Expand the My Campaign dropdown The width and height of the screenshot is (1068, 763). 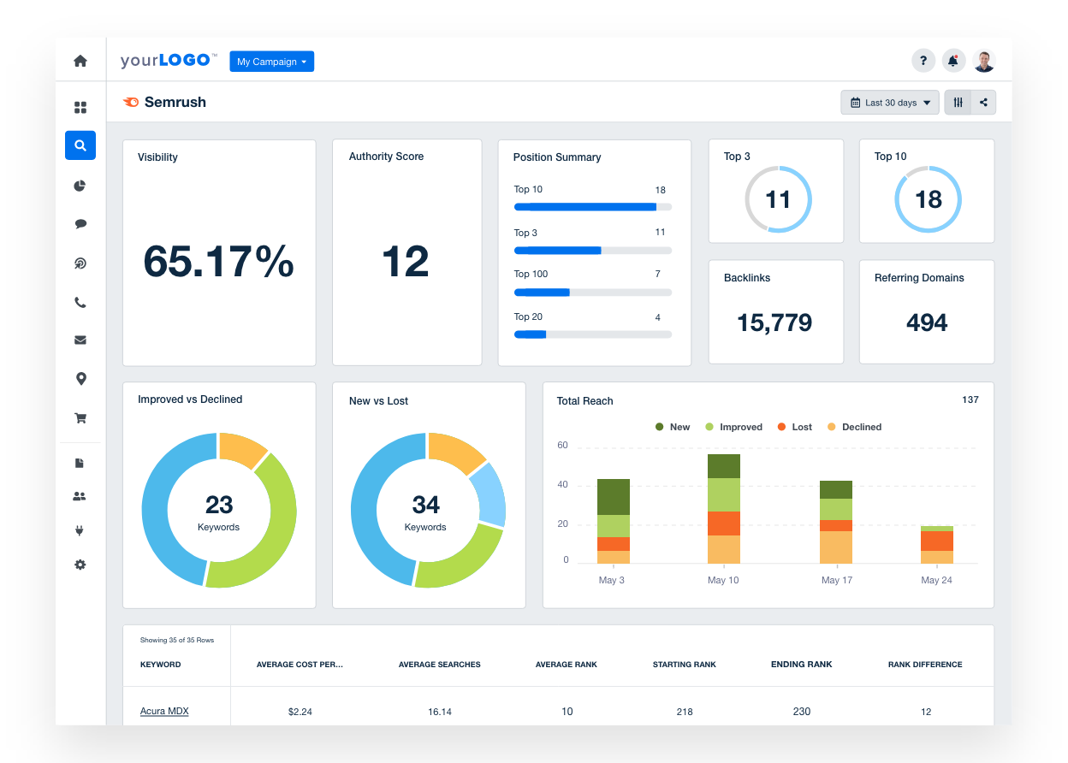pos(271,62)
